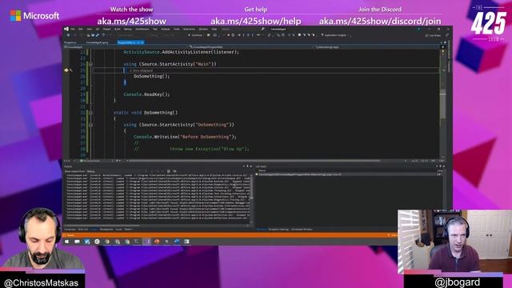512x288 pixels.
Task: Click the current statement arrow in the margin
Action: pos(66,70)
